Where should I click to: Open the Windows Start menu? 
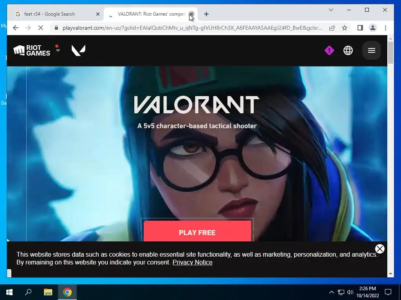point(9,292)
